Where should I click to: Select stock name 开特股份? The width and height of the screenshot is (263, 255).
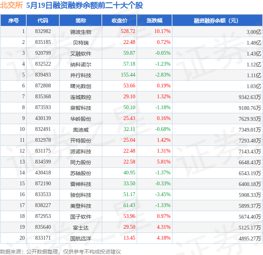(x=81, y=141)
